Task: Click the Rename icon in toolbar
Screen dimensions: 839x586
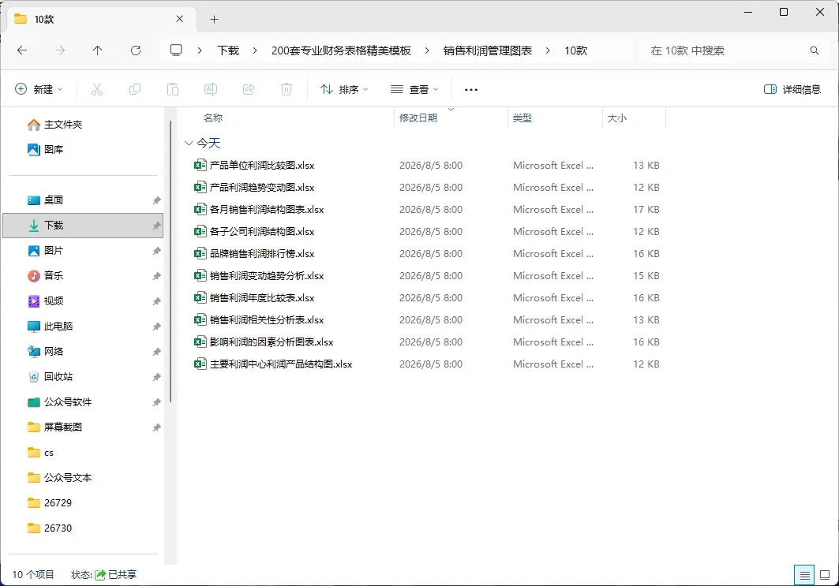Action: [x=211, y=89]
